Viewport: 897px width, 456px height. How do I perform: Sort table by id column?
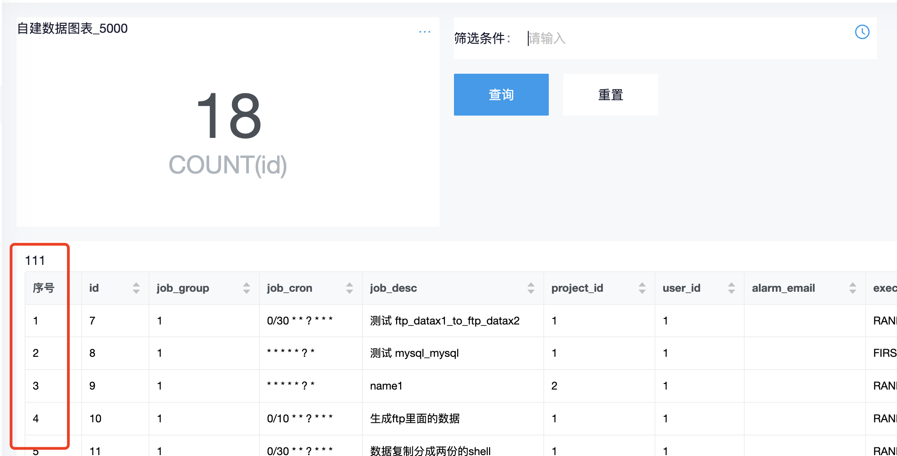[136, 288]
